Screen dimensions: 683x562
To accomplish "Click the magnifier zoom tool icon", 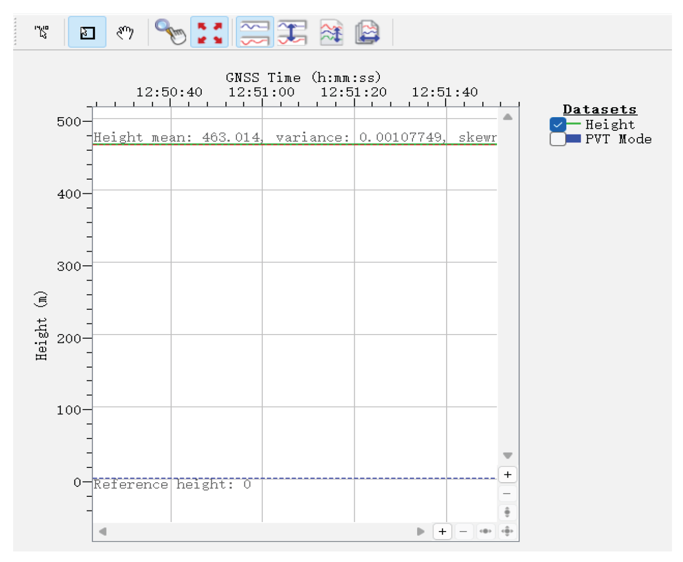I will pos(170,33).
